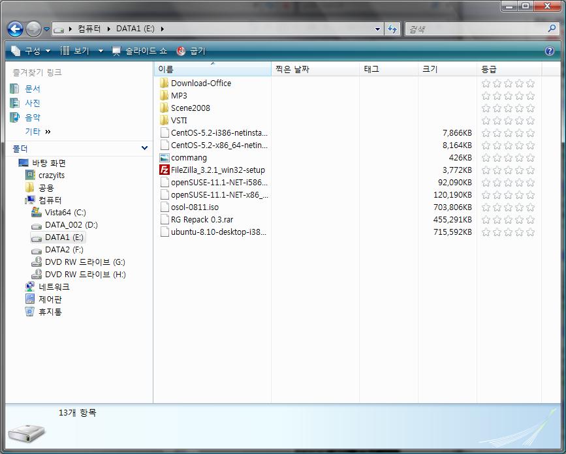Click the 굽기 burn button

pyautogui.click(x=191, y=51)
